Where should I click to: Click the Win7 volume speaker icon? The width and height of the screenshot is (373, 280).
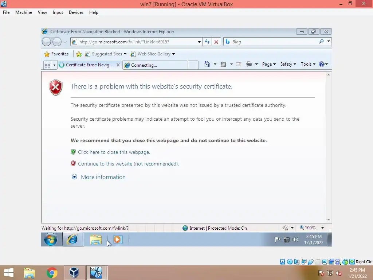[295, 240]
